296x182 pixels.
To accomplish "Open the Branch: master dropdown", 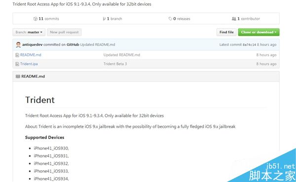I will tap(29, 32).
